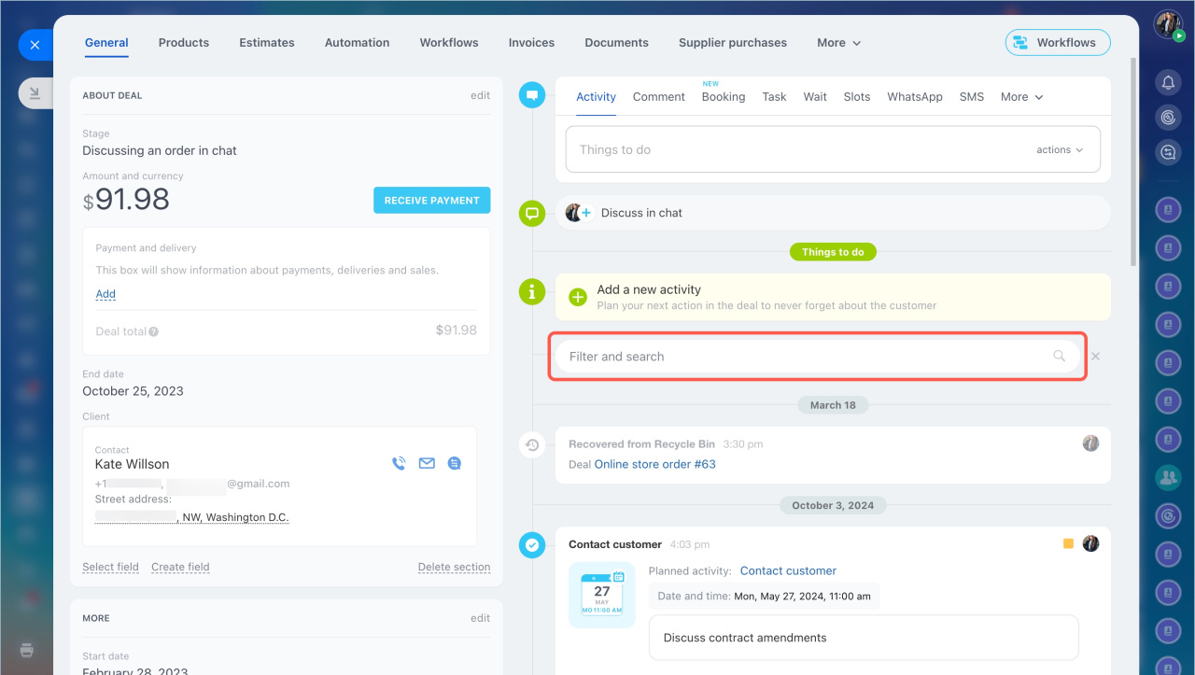1195x675 pixels.
Task: Click the calendar icon showing 27 May
Action: tap(602, 595)
